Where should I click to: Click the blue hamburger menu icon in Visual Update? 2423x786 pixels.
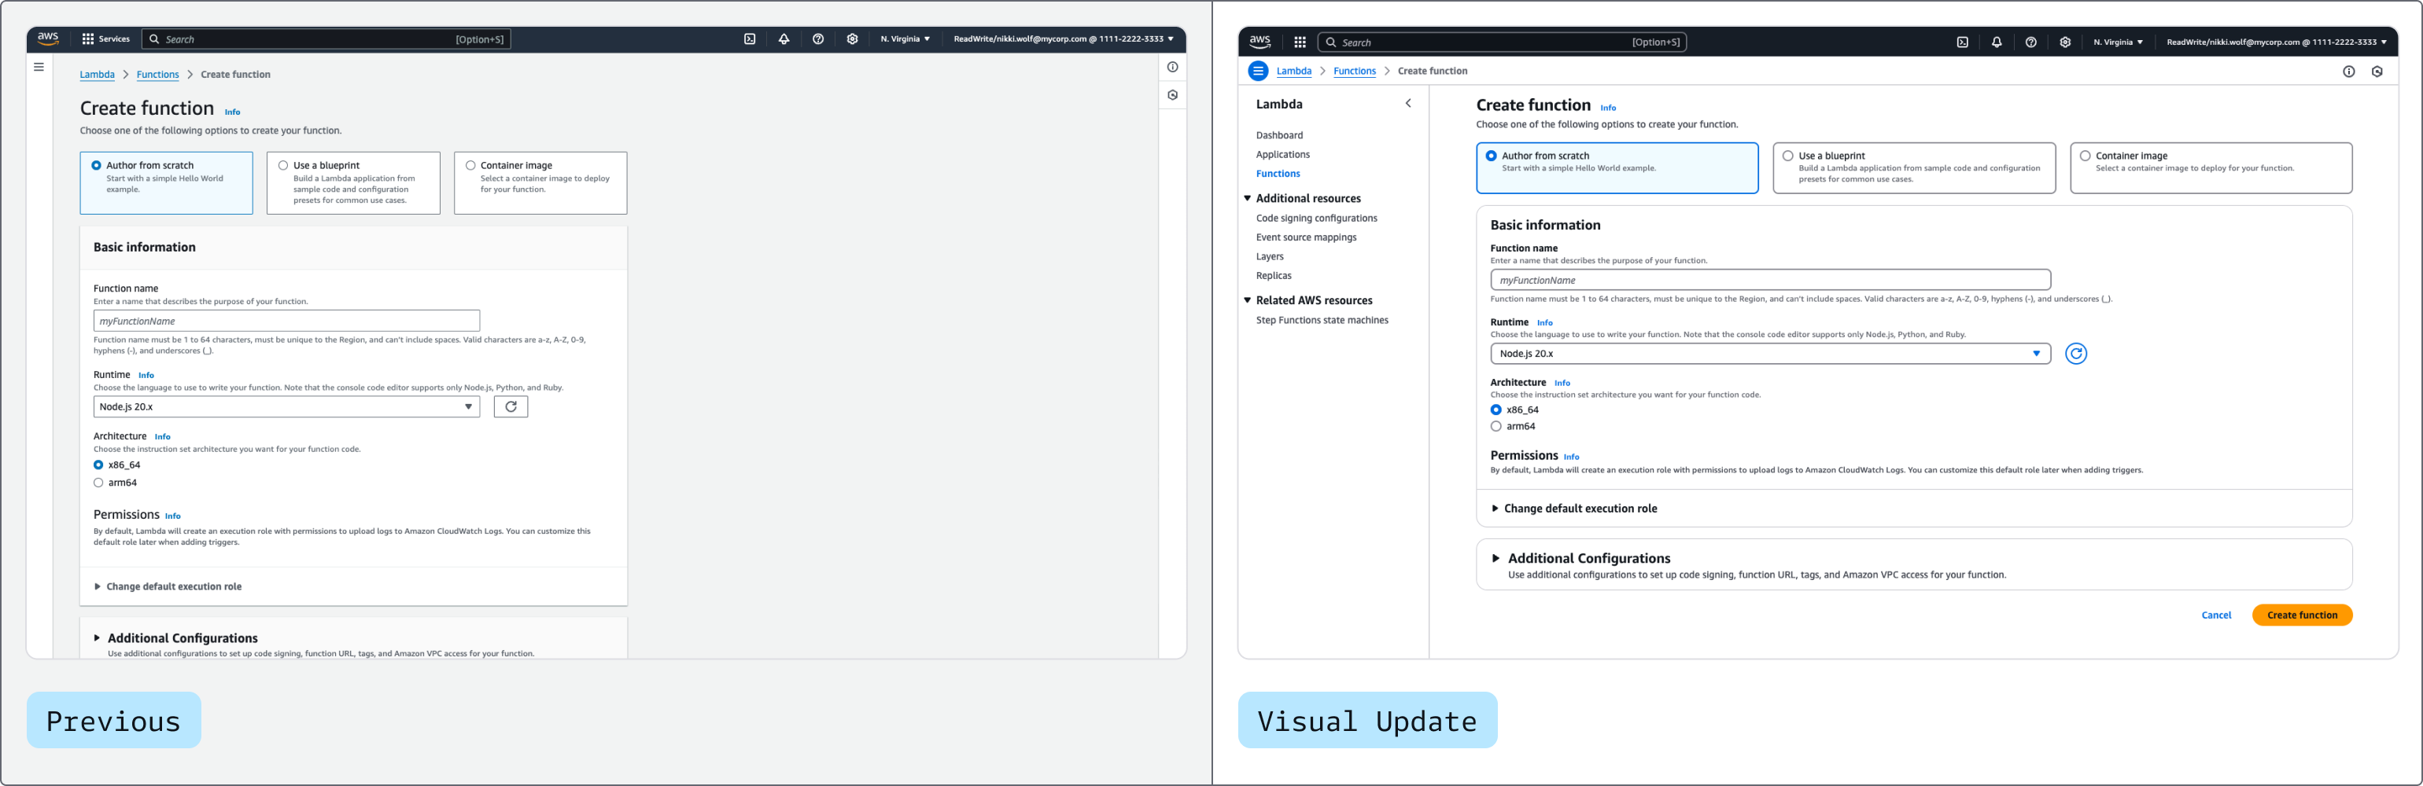pos(1259,71)
